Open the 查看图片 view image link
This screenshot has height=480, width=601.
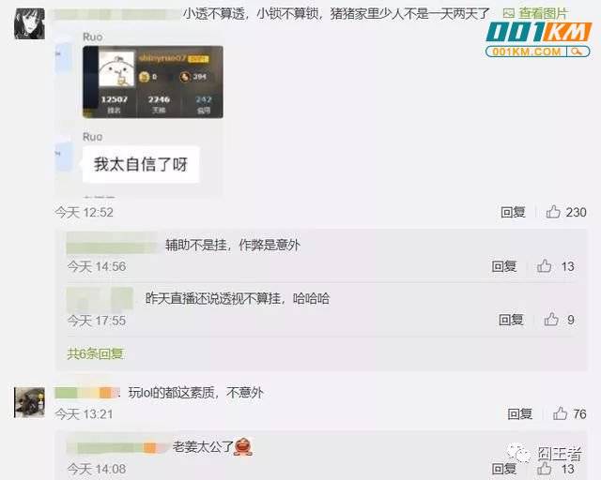[543, 14]
